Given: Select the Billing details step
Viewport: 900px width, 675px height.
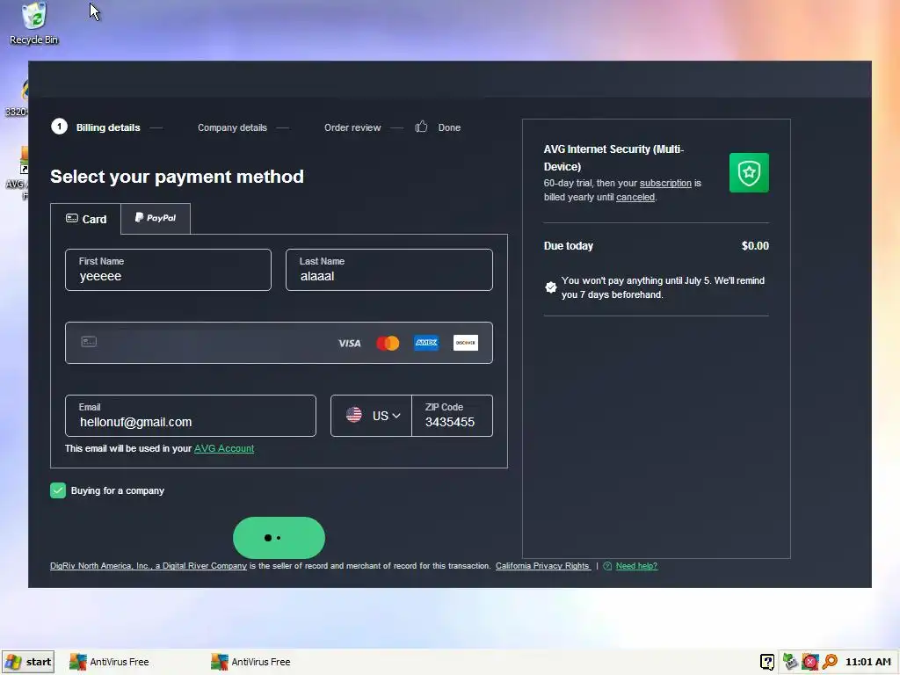Looking at the screenshot, I should coord(108,127).
